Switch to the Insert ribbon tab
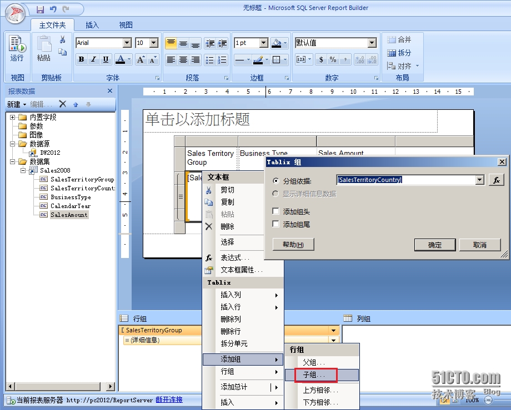 (x=92, y=25)
